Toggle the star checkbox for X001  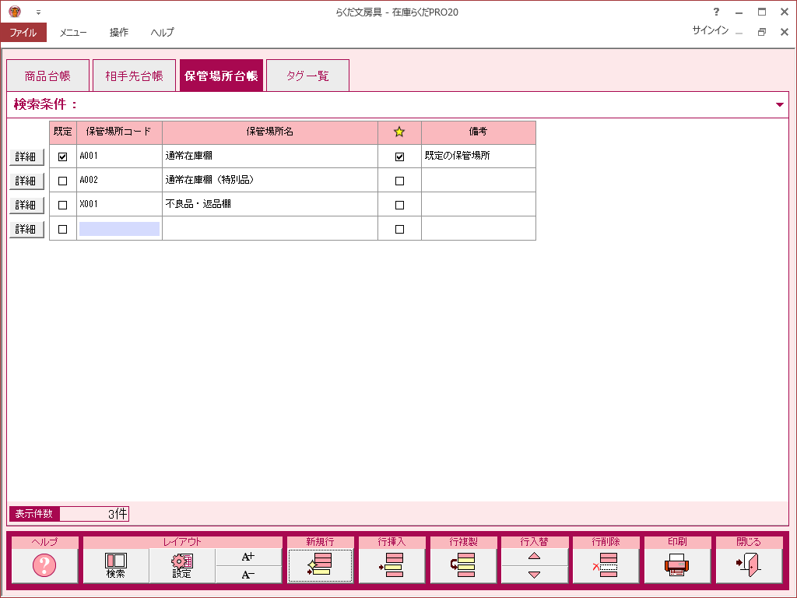tap(400, 205)
